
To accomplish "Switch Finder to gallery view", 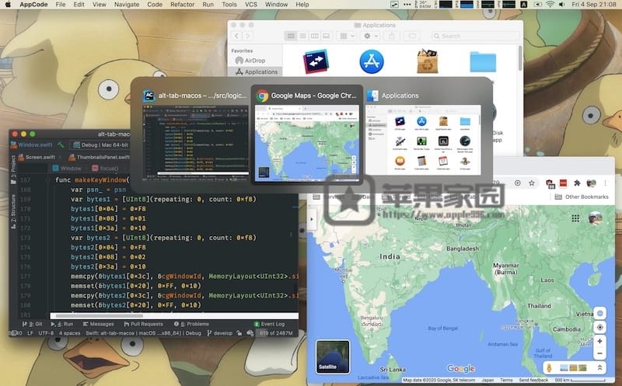I will point(326,36).
